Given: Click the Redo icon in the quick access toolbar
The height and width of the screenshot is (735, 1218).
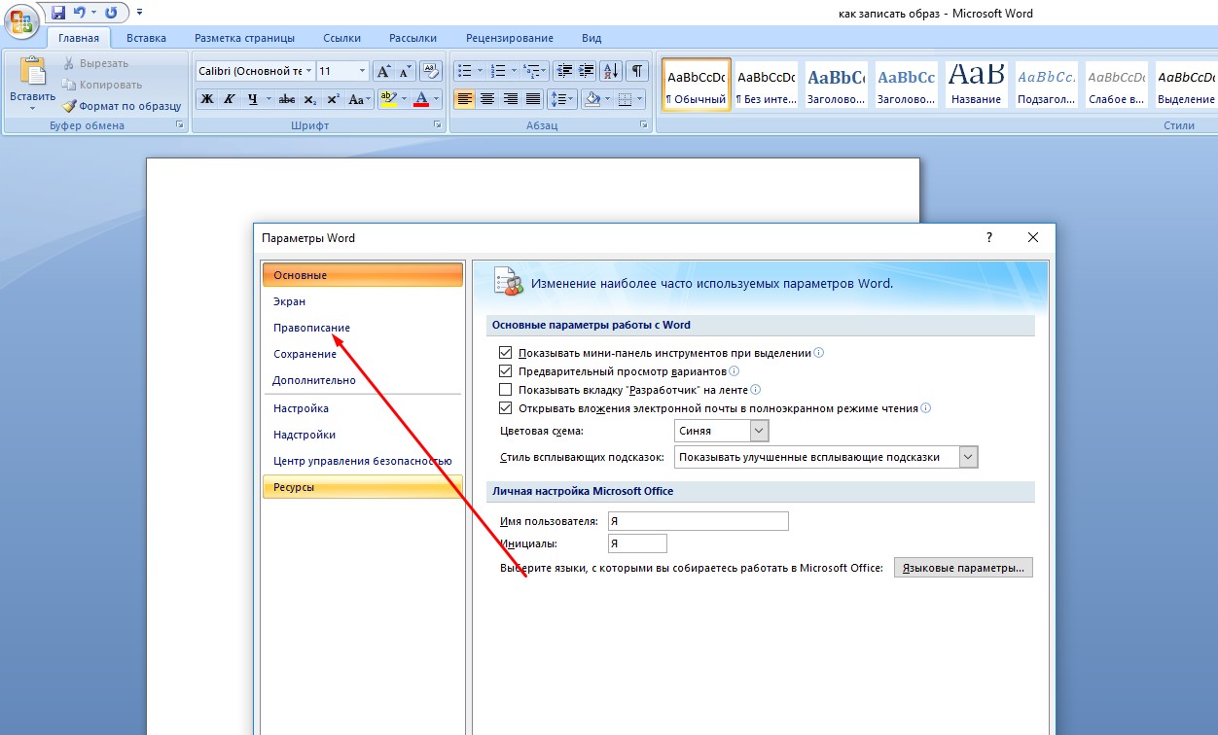Looking at the screenshot, I should 111,13.
